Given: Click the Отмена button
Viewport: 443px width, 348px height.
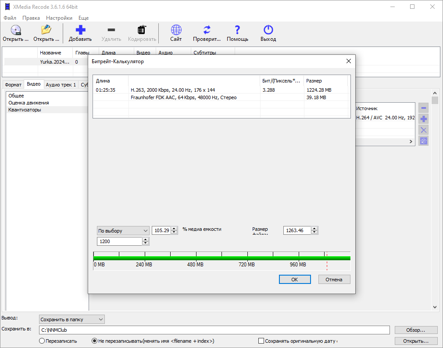Looking at the screenshot, I should (334, 279).
